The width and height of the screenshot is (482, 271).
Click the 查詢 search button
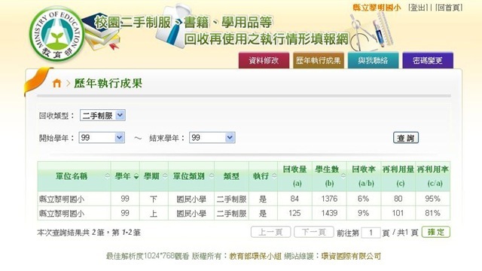click(406, 138)
